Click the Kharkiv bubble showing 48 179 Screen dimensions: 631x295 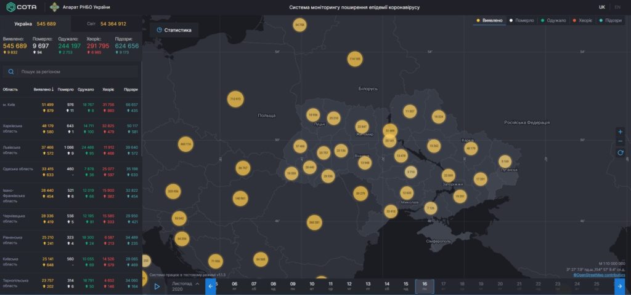(x=470, y=148)
